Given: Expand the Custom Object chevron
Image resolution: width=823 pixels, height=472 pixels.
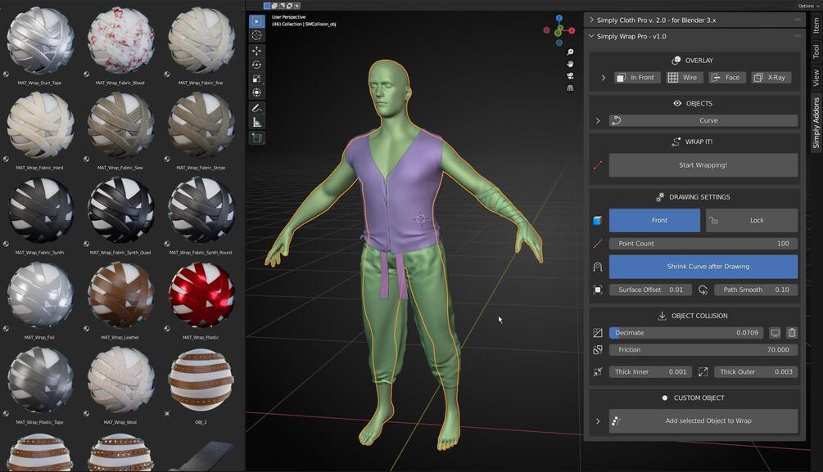Looking at the screenshot, I should pos(598,421).
